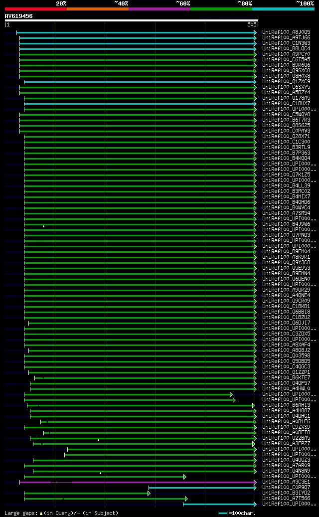
Task: Select the UniRef100_Q8S625 label
Action: [286, 125]
